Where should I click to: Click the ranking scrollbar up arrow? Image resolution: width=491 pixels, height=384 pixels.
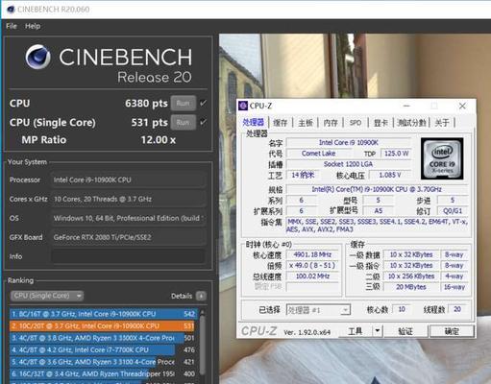pos(202,312)
